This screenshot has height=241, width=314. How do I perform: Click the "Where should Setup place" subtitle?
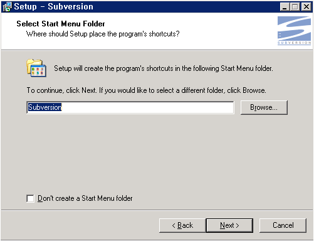[x=103, y=34]
